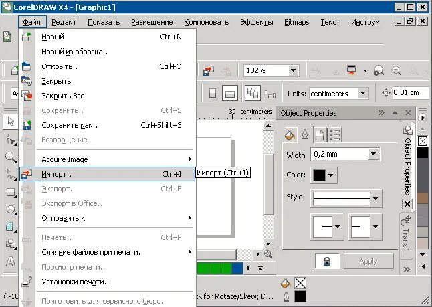This screenshot has height=307, width=432.
Task: Toggle the lock icon next to Apply
Action: pyautogui.click(x=327, y=261)
